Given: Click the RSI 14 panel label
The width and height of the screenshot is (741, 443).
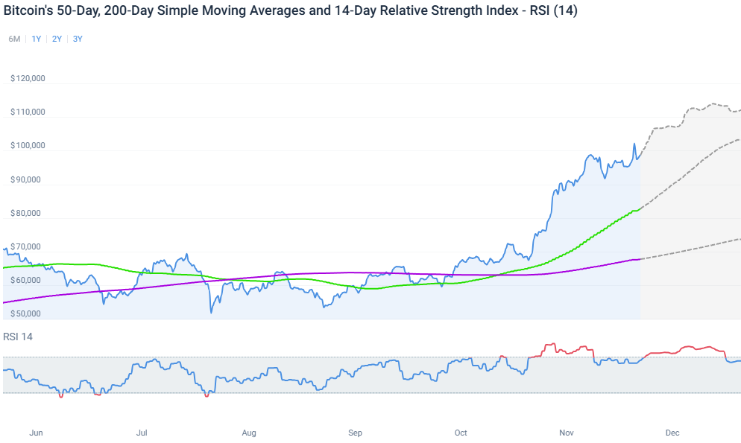Looking at the screenshot, I should click(19, 336).
